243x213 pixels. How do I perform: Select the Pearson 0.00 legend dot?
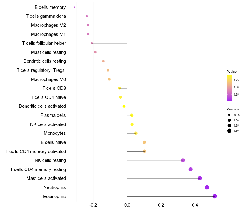[229, 120]
